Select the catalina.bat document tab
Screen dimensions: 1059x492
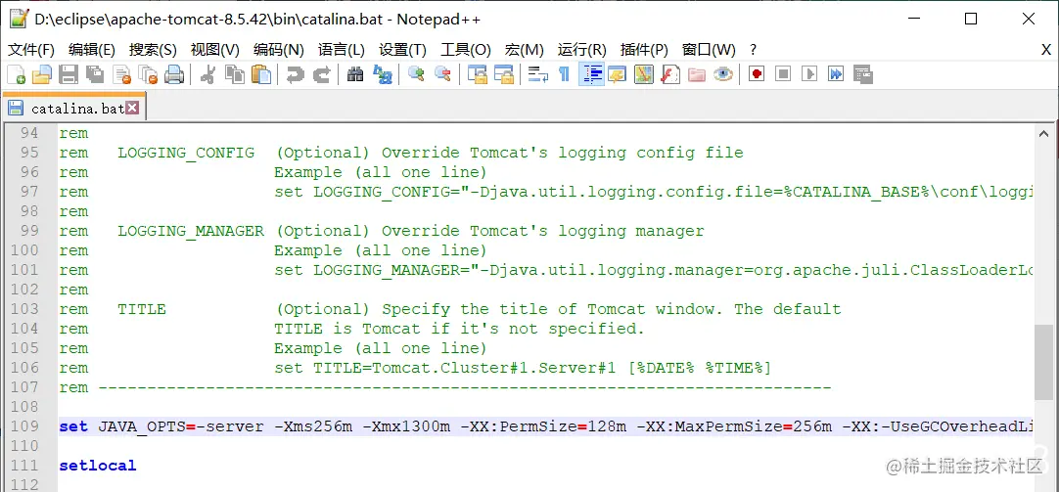(x=74, y=108)
